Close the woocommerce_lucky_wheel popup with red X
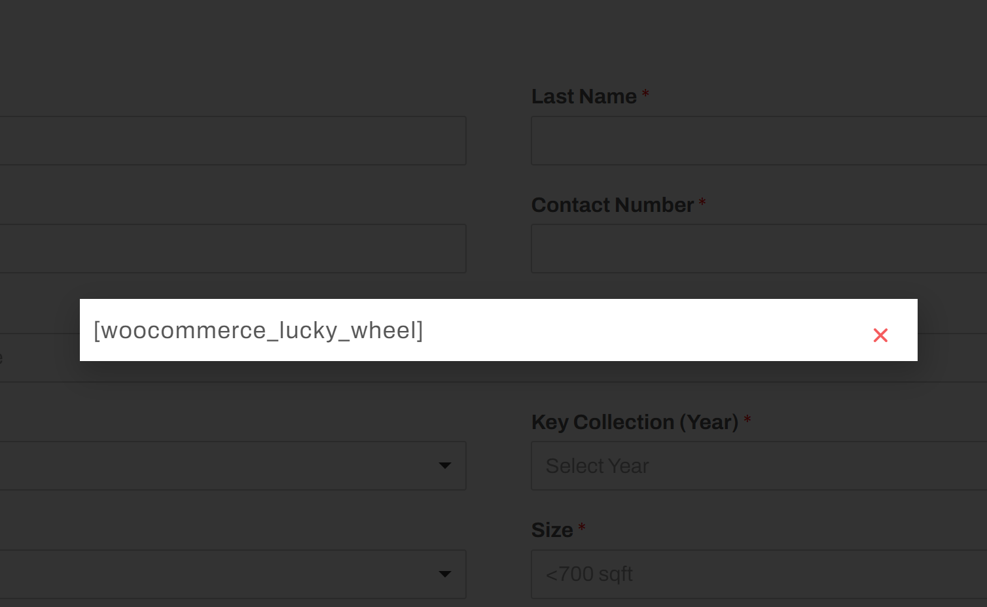Image resolution: width=987 pixels, height=607 pixels. [x=880, y=336]
